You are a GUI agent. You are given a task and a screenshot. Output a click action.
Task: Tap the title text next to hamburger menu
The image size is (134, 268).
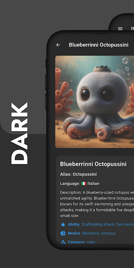click(x=132, y=28)
